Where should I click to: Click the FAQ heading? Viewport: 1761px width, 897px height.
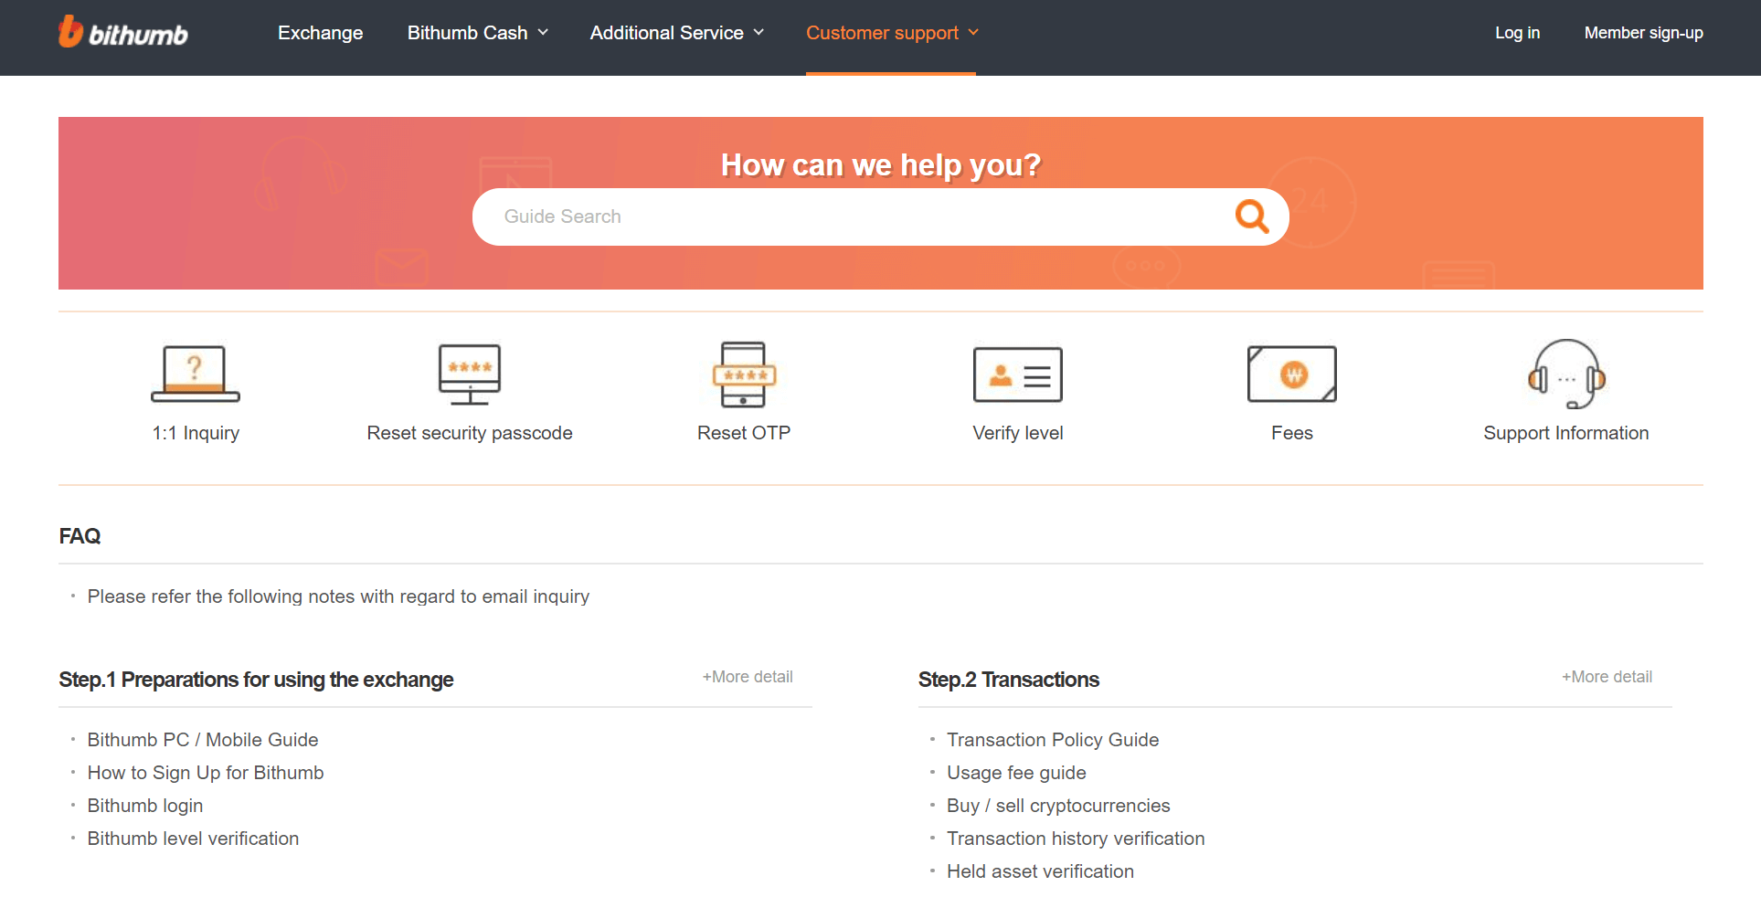[x=80, y=536]
